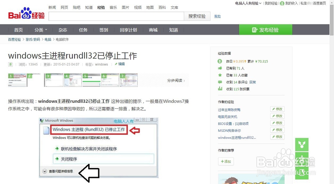Click the green income coin icon in top bar
The height and width of the screenshot is (184, 334).
[282, 3]
